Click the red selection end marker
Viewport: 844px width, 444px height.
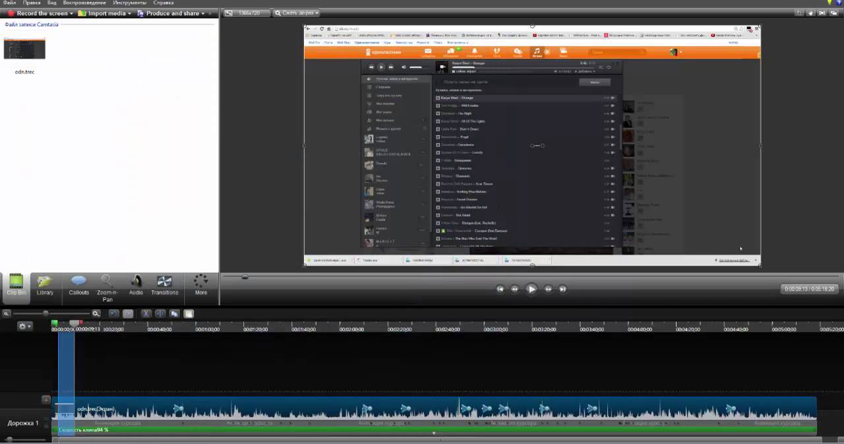point(80,323)
